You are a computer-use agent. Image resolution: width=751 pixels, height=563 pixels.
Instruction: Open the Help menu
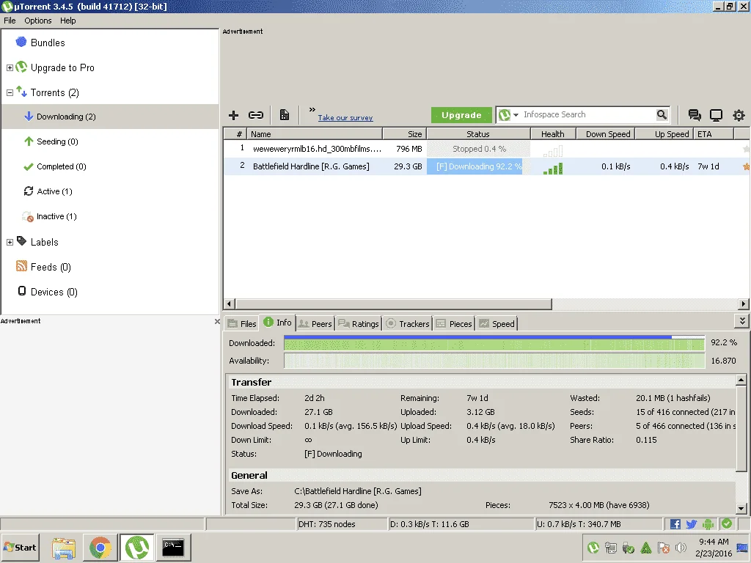[x=67, y=21]
